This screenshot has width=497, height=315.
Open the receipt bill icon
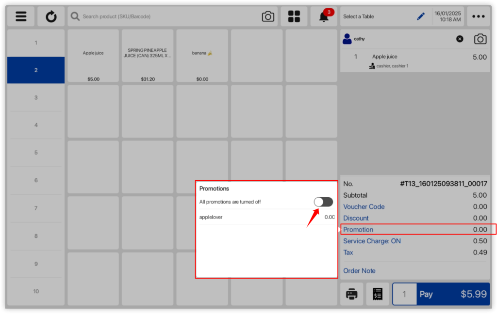[378, 294]
